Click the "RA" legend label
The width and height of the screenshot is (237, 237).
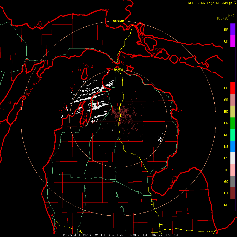[226, 135]
